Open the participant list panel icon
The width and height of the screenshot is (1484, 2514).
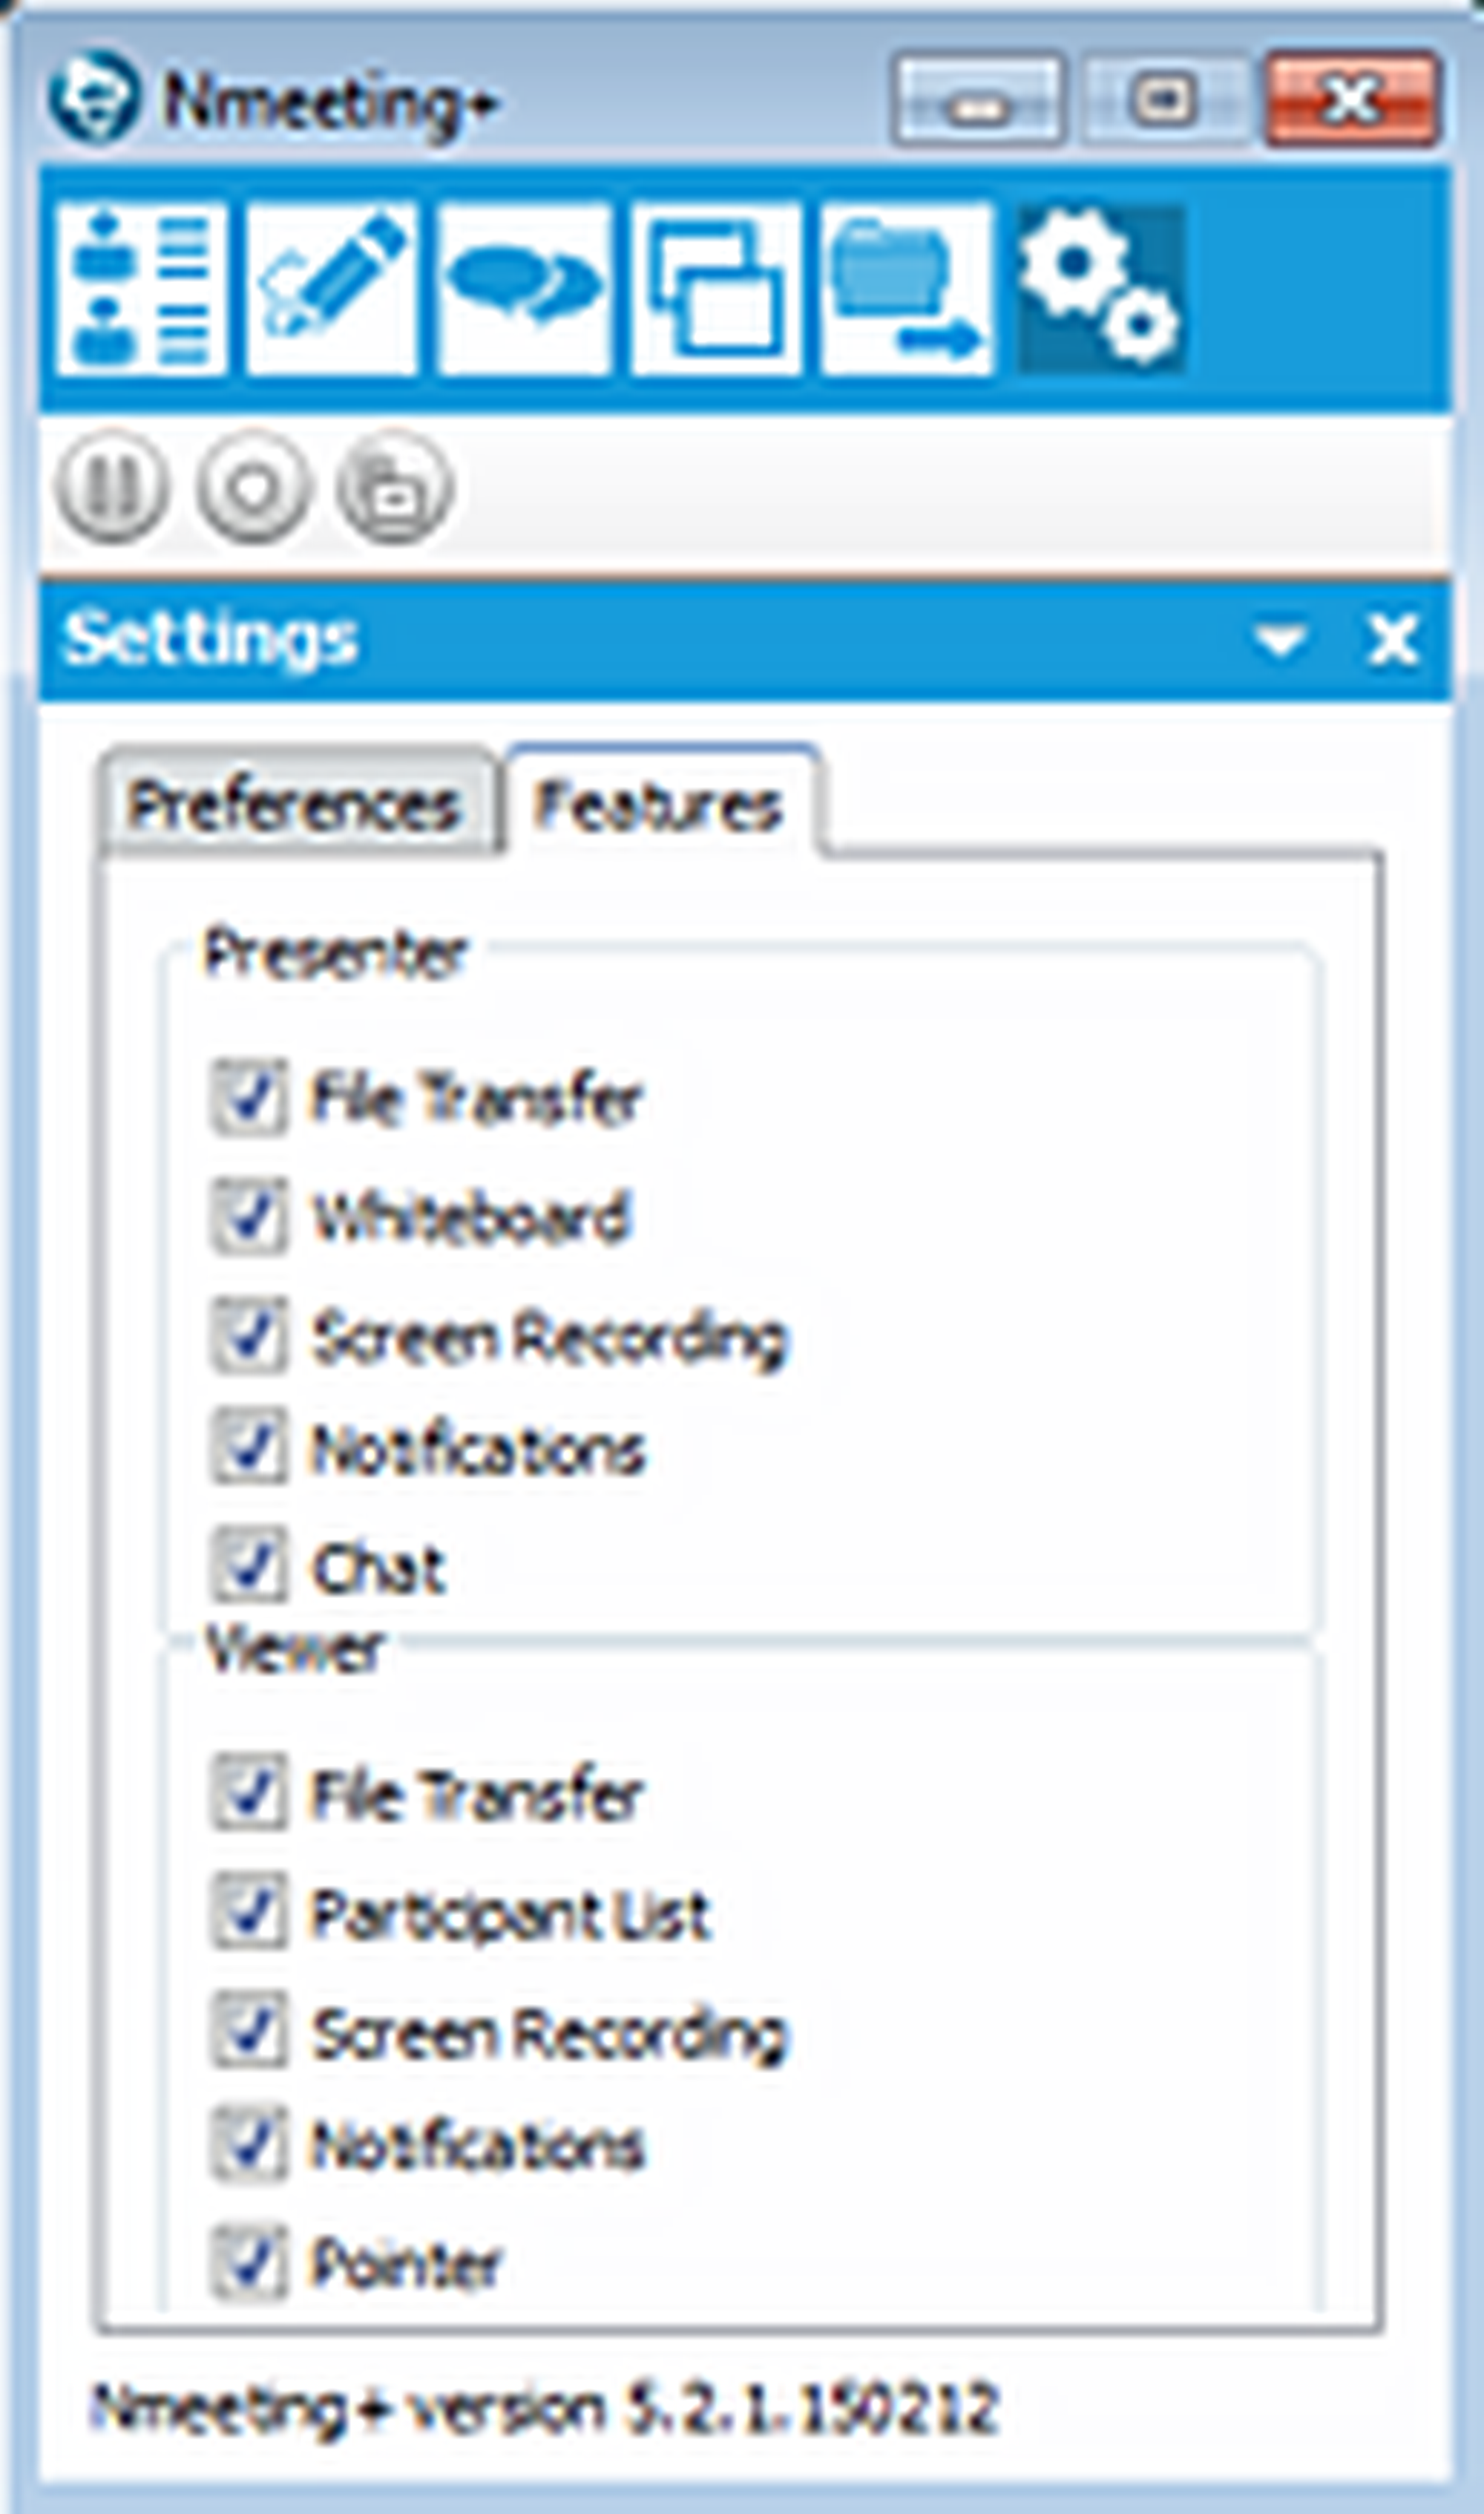[x=141, y=288]
